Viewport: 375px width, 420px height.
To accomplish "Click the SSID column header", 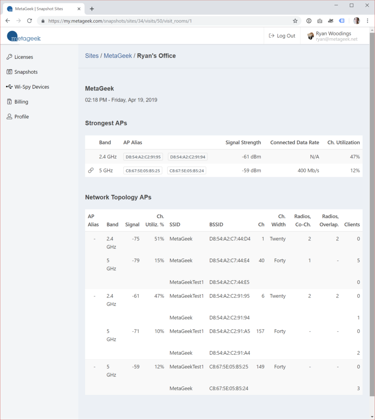I will 175,224.
